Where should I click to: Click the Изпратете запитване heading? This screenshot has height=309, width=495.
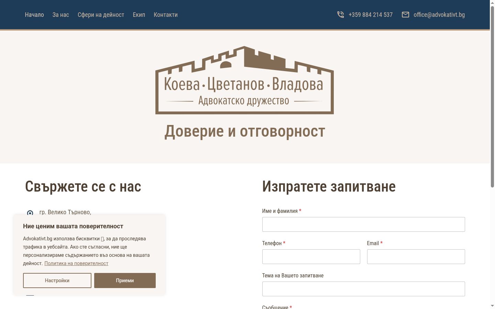[x=329, y=187]
